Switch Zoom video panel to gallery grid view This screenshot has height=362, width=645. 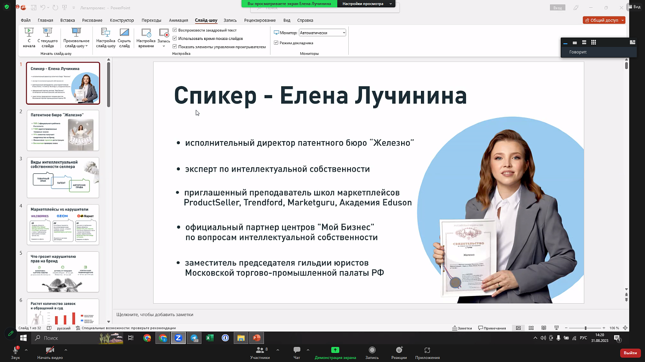pos(593,42)
